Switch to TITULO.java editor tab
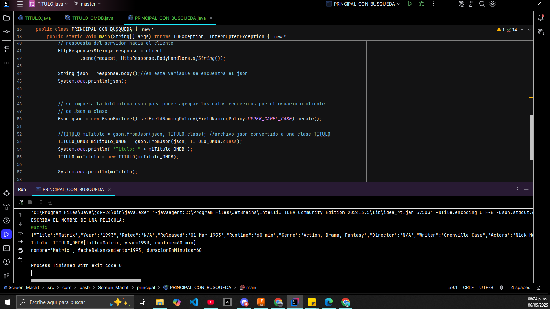This screenshot has width=550, height=309. point(34,18)
